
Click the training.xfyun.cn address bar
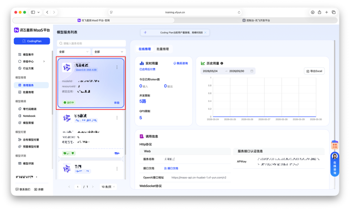point(175,12)
